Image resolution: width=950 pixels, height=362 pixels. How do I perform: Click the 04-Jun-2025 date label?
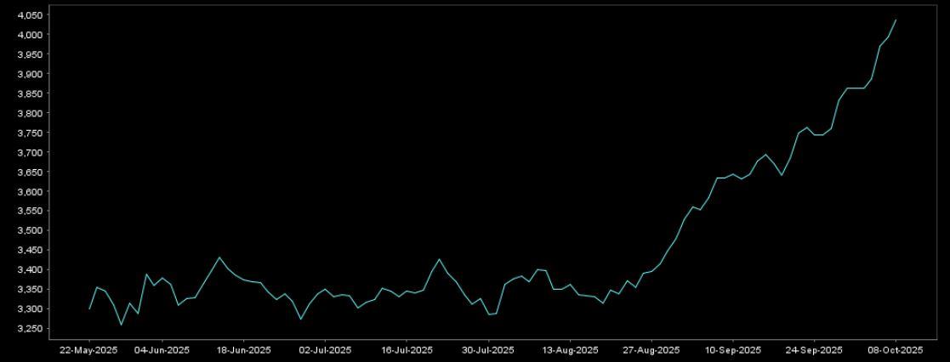tap(162, 350)
